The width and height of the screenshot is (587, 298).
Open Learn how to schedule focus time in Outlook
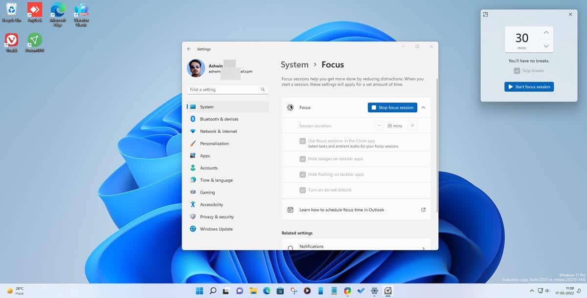356,210
